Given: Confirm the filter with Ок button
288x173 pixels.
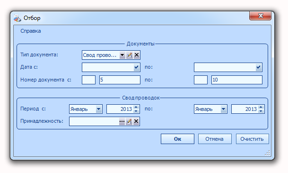Looking at the screenshot, I should 177,139.
